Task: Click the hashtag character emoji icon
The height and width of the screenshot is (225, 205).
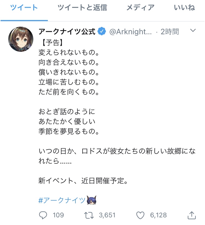Action: tap(92, 200)
